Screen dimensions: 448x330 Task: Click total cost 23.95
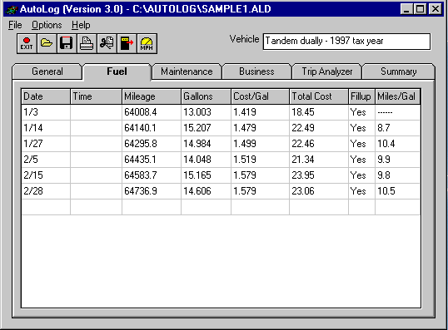319,175
